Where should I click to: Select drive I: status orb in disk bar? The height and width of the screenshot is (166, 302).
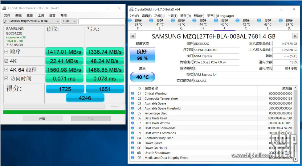click(x=259, y=20)
